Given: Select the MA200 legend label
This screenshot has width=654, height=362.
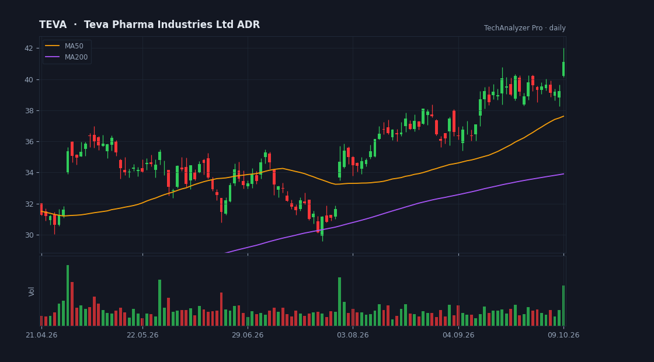Looking at the screenshot, I should coord(76,57).
